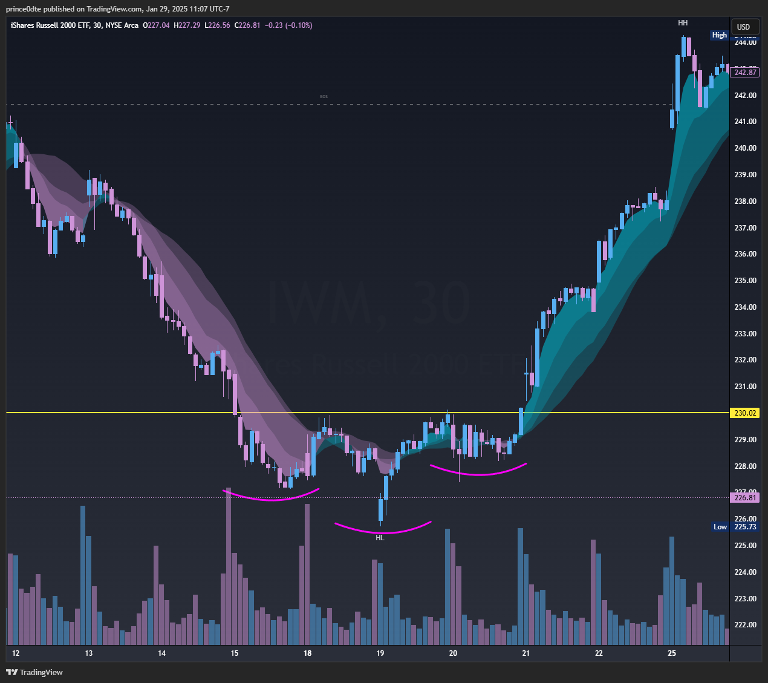The image size is (768, 683).
Task: Click the 235.00 price axis value
Action: (745, 281)
